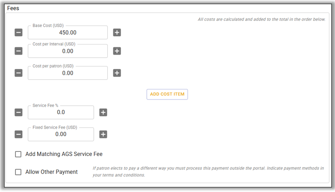The image size is (335, 192).
Task: Click the Allow Other Payment label
Action: click(51, 172)
